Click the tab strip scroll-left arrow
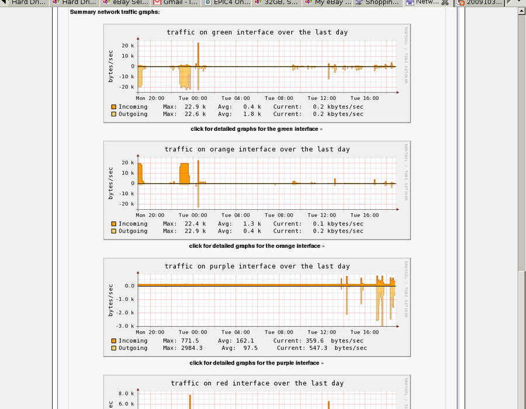 click(x=3, y=2)
